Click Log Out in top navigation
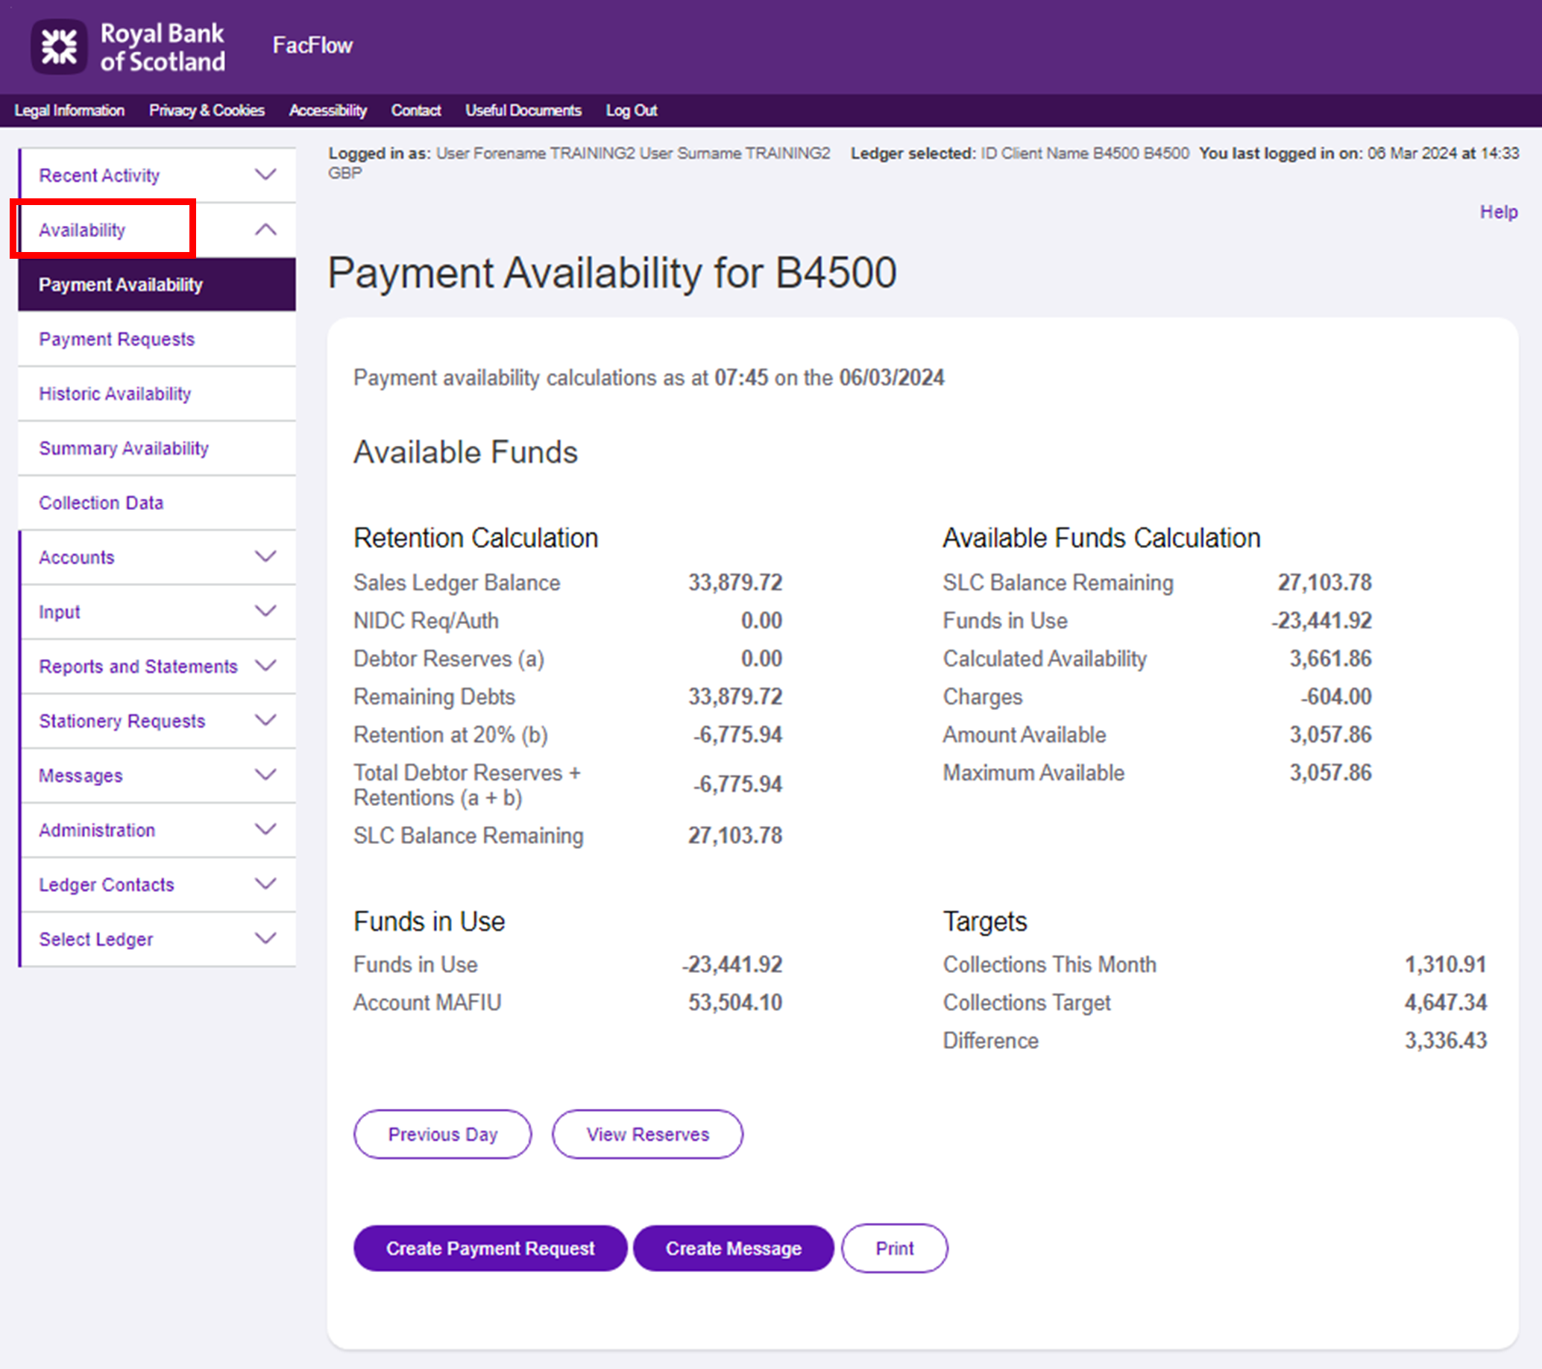 coord(632,110)
